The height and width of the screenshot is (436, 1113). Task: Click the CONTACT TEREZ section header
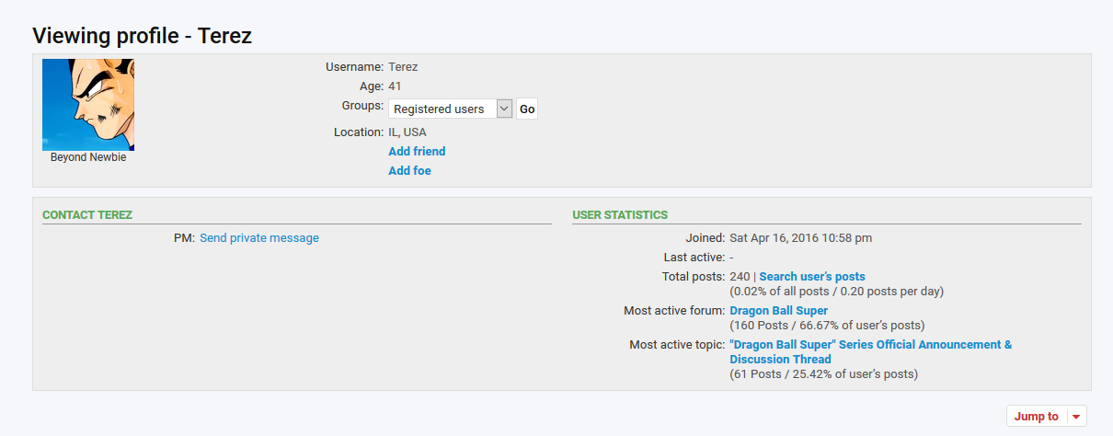point(87,215)
